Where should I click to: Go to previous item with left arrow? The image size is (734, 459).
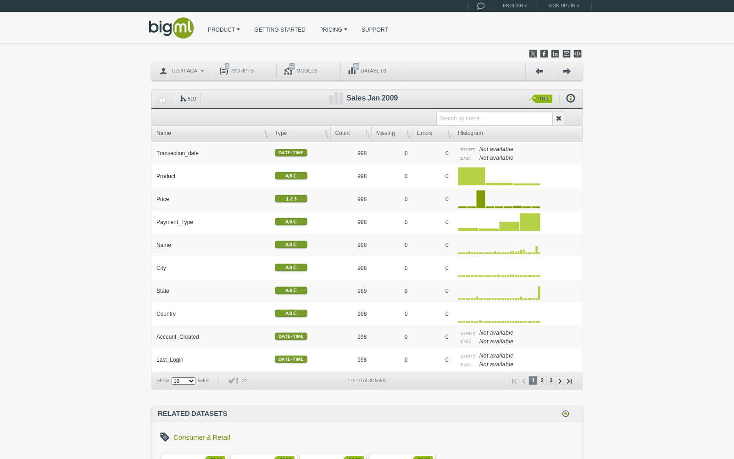[x=539, y=71]
